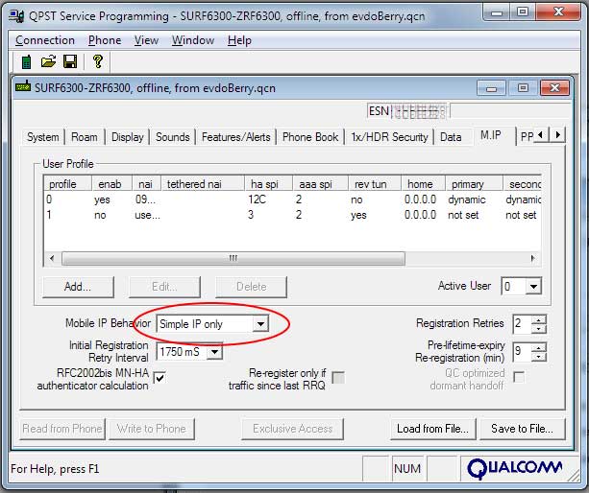
Task: Click Exclusive Access button
Action: [x=292, y=429]
